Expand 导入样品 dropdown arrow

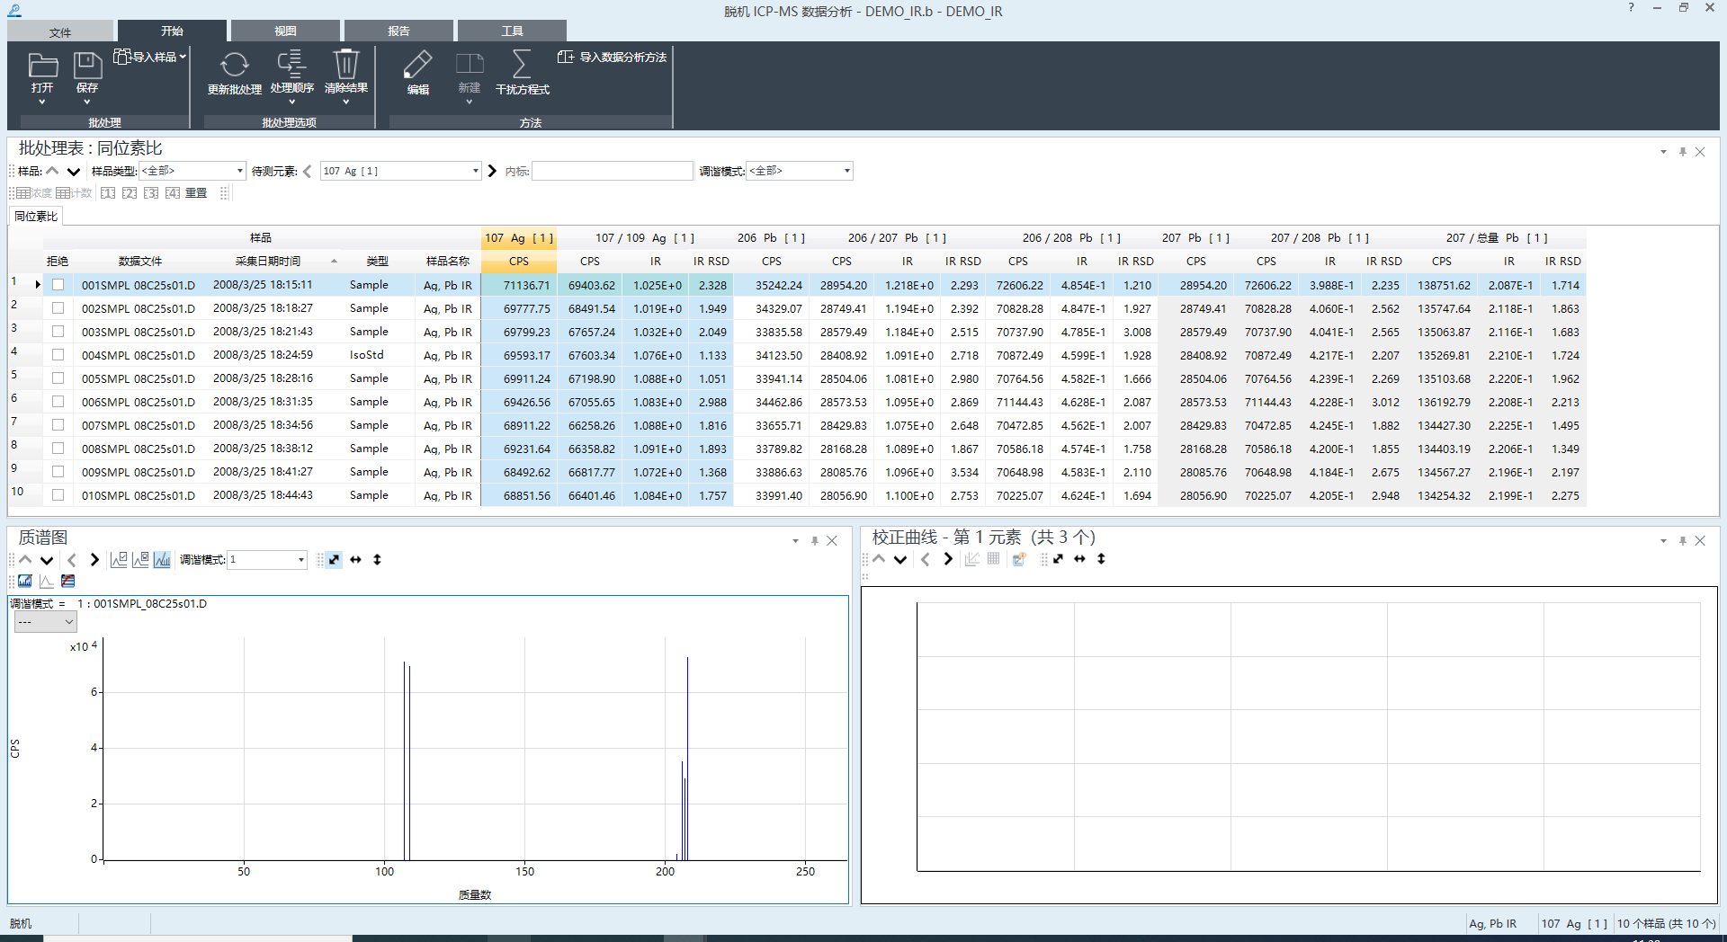[183, 57]
